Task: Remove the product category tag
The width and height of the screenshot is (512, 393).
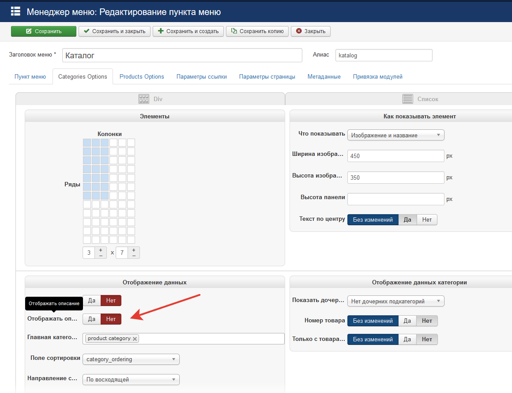Action: tap(135, 339)
